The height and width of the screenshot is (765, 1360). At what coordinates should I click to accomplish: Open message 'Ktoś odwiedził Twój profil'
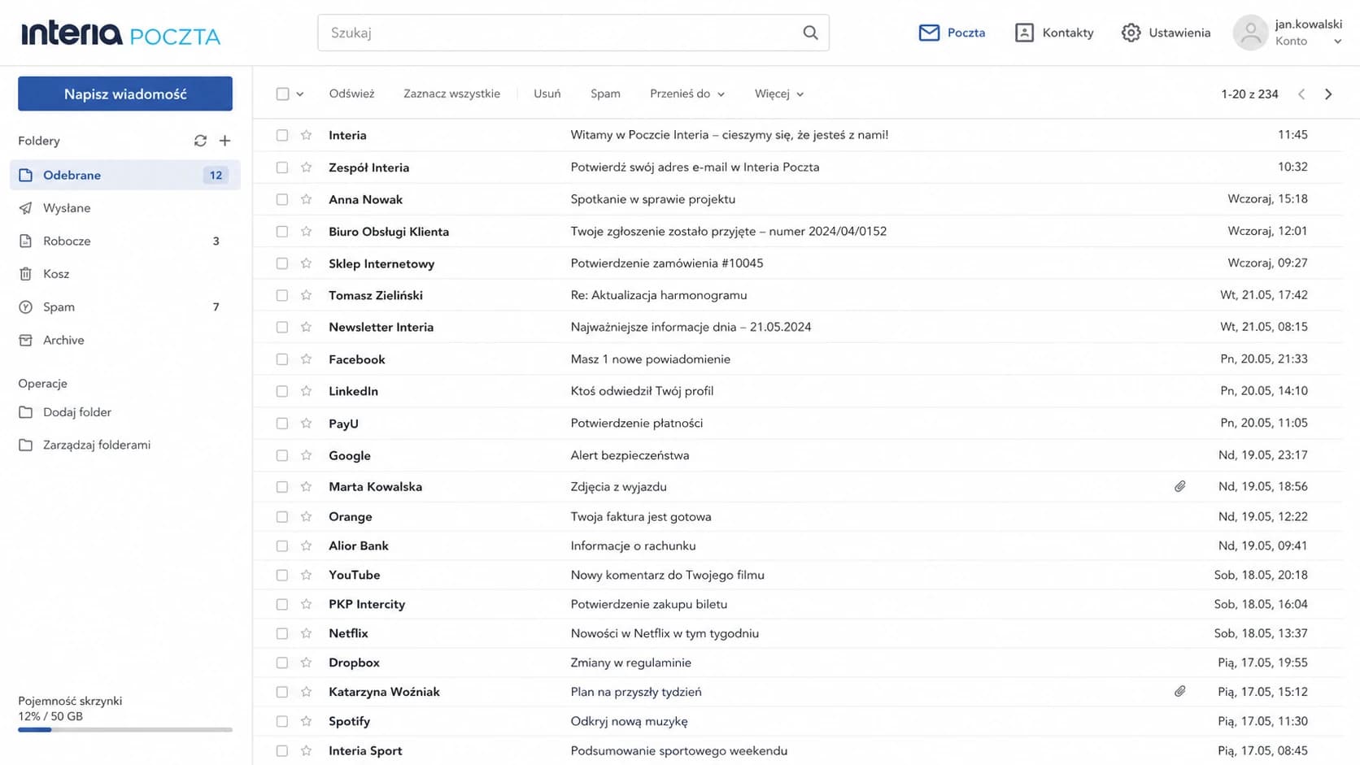[642, 391]
